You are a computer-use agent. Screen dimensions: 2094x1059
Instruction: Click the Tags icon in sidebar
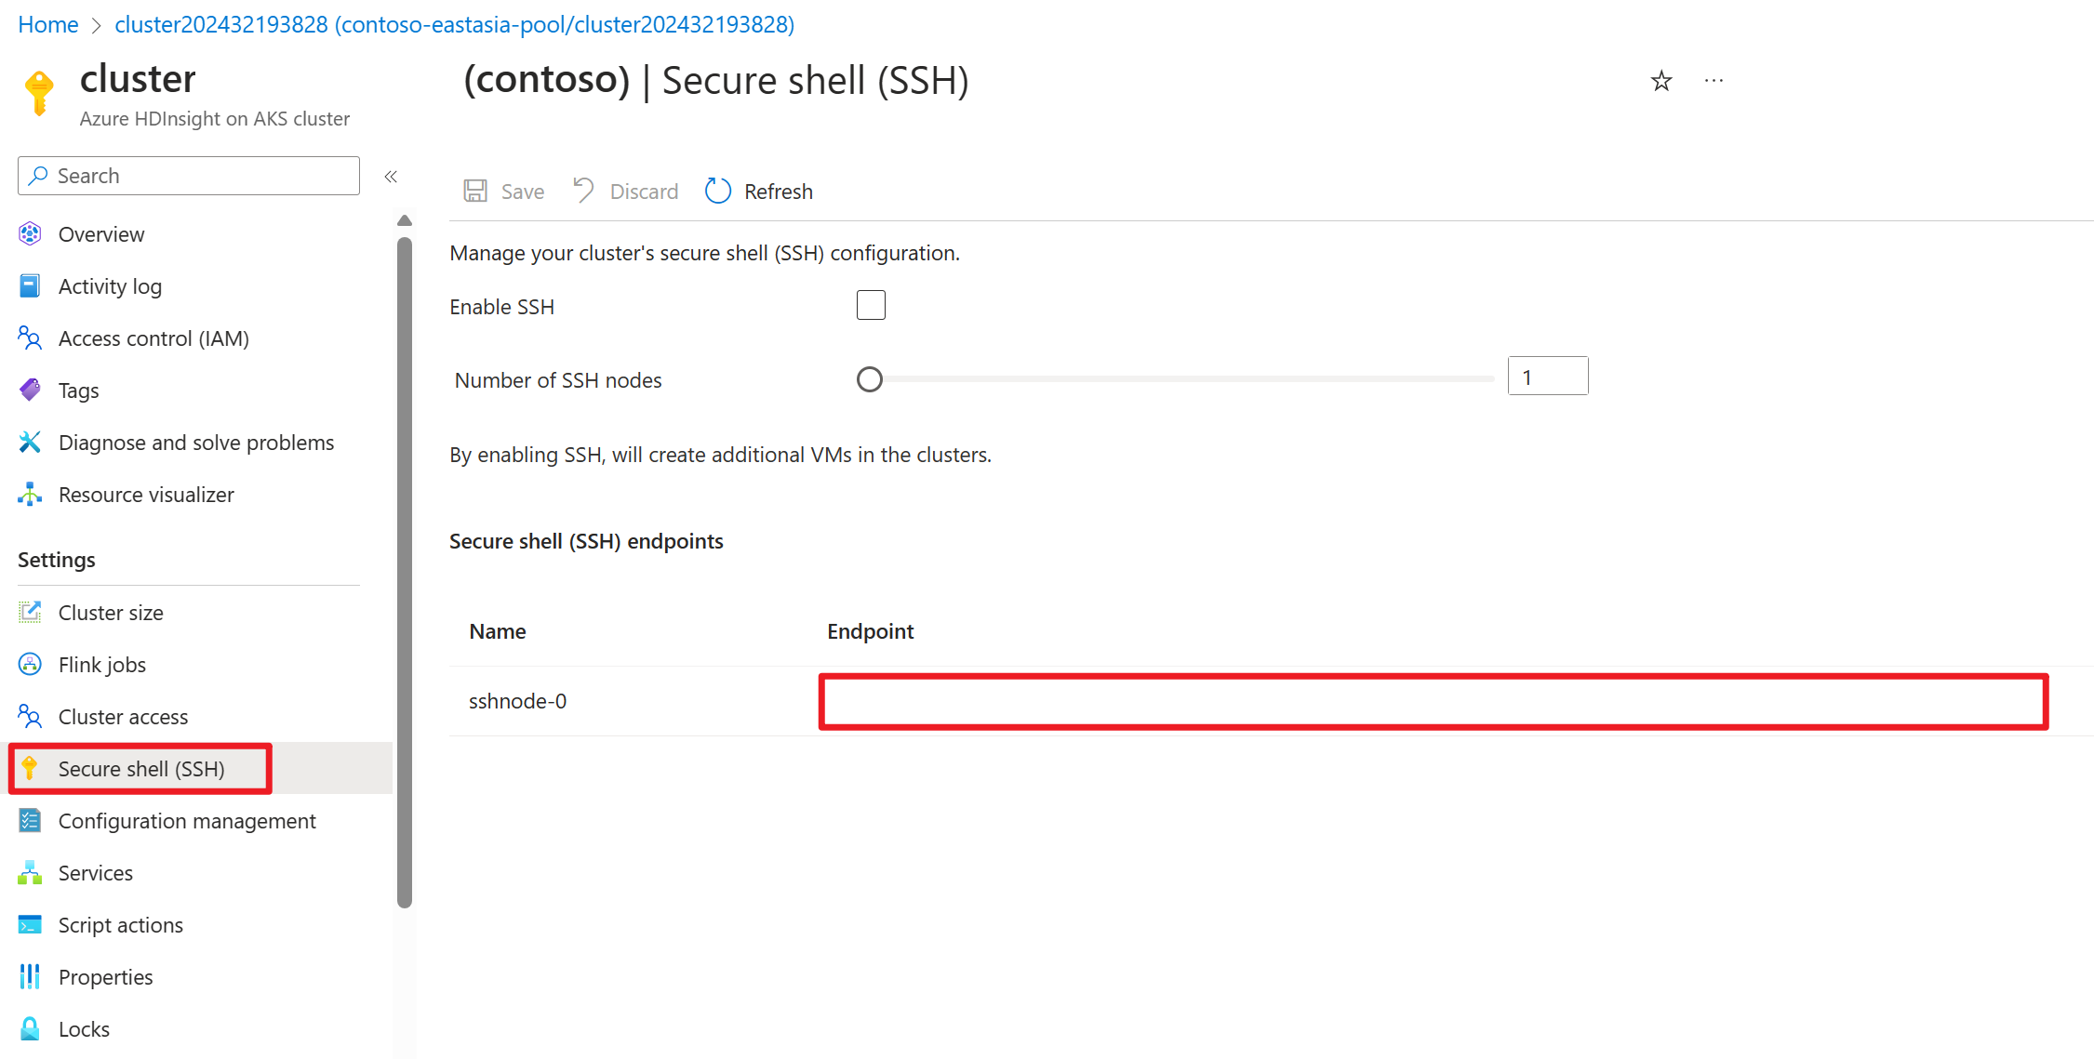[x=30, y=391]
